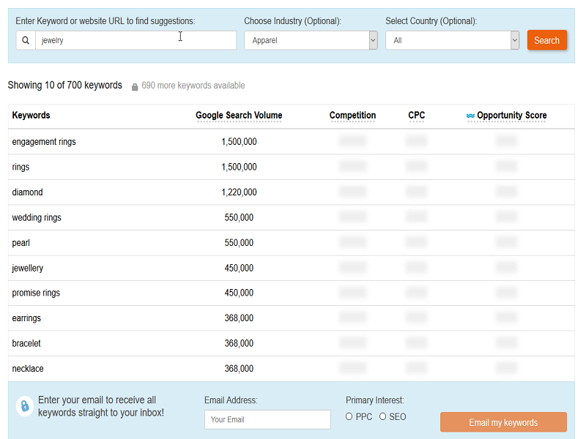Click the blurred Competition value for rings
Screen dimensions: 586x439
(x=352, y=166)
